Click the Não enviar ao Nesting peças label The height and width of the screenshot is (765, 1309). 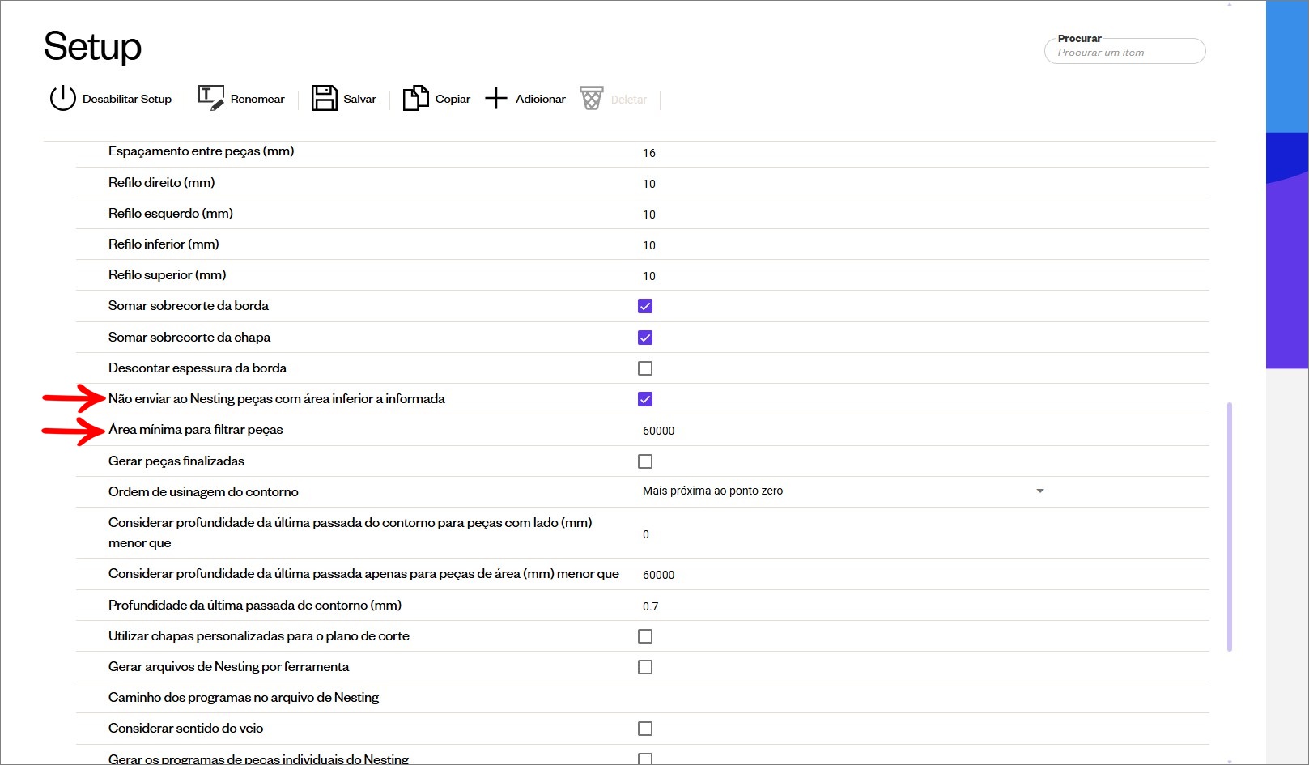(x=277, y=398)
